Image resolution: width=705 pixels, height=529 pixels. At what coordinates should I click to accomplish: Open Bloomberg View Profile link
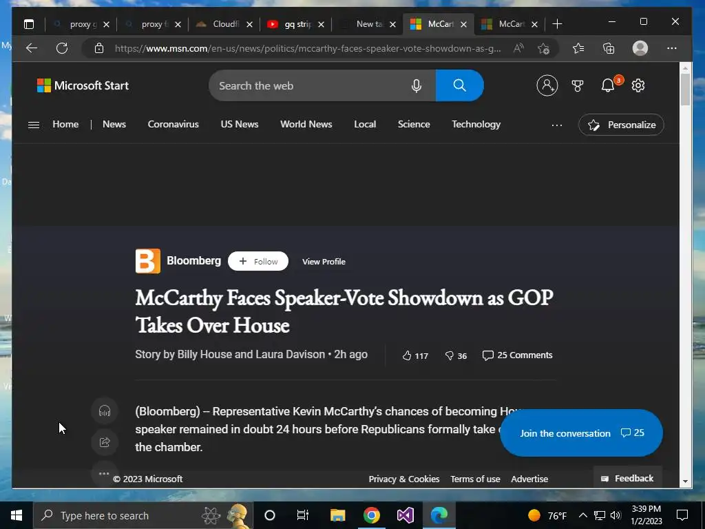click(x=324, y=262)
